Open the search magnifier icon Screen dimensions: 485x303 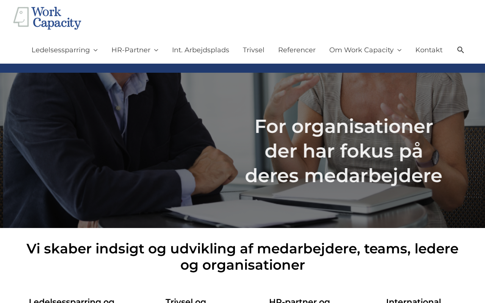coord(460,50)
